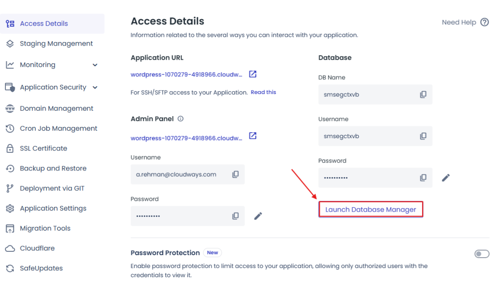Edit the admin panel password
Viewport: 502px width, 288px height.
(258, 216)
